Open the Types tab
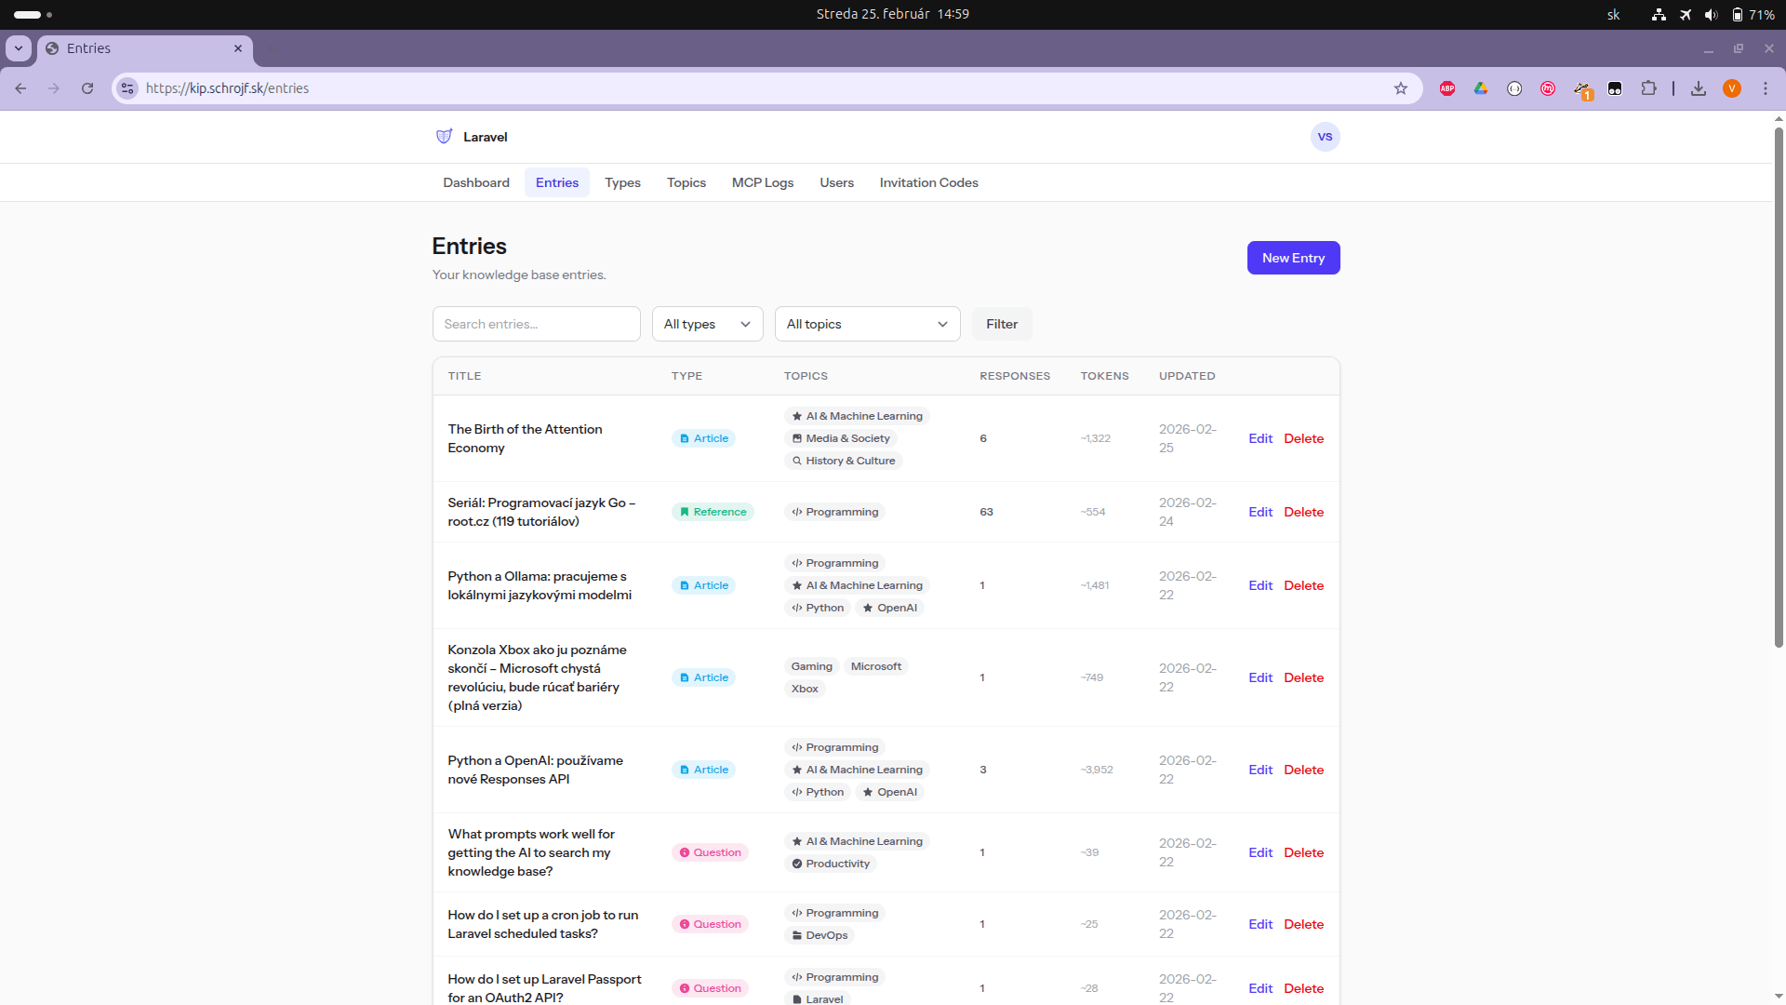1786x1005 pixels. pyautogui.click(x=622, y=182)
